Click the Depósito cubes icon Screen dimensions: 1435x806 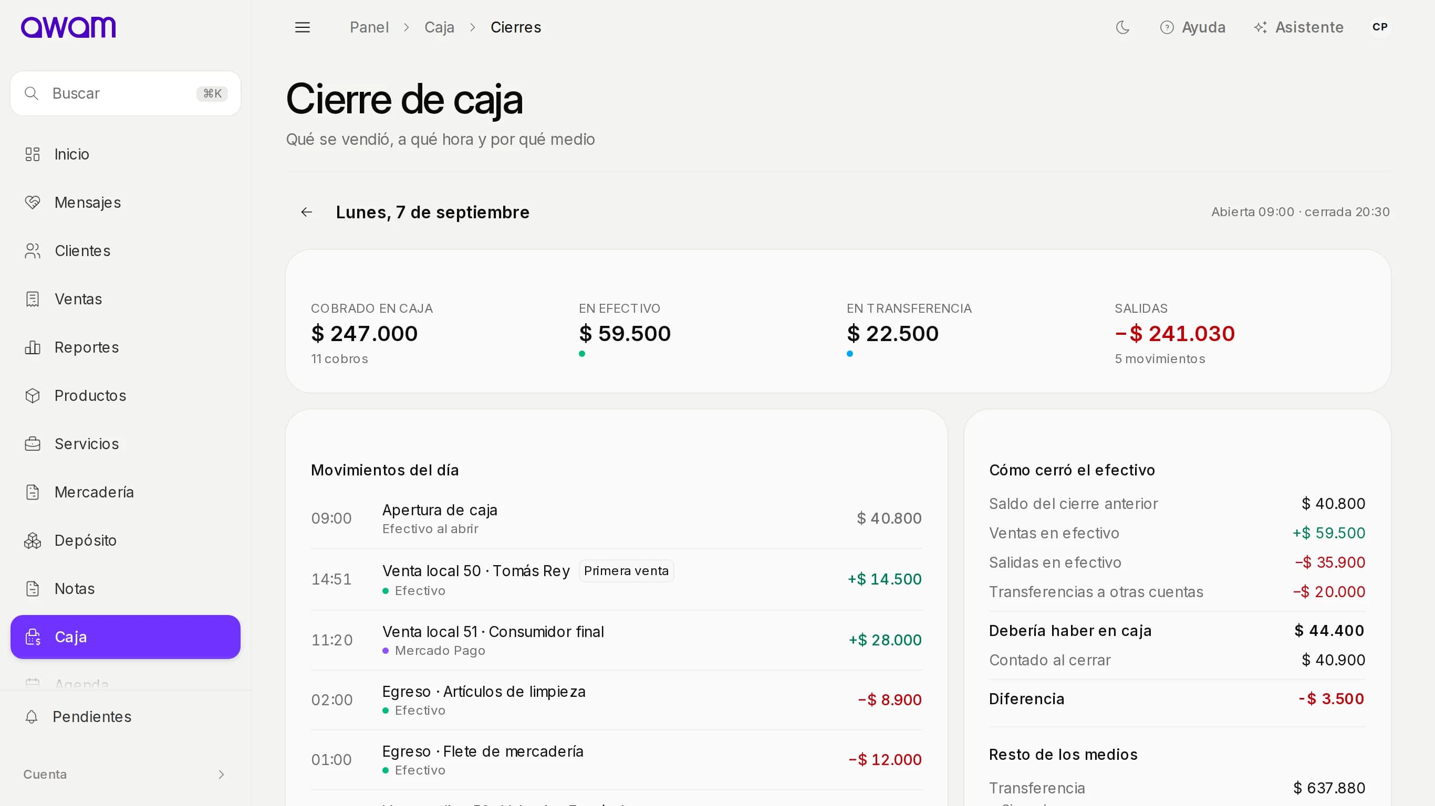coord(33,540)
